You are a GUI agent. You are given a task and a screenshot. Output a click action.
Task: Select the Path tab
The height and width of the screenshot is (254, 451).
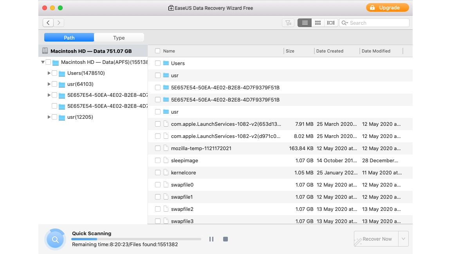tap(69, 37)
